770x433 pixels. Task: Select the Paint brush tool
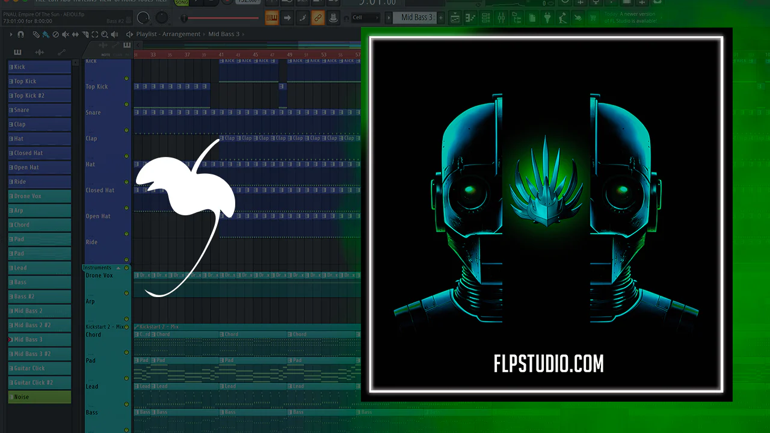[x=45, y=34]
